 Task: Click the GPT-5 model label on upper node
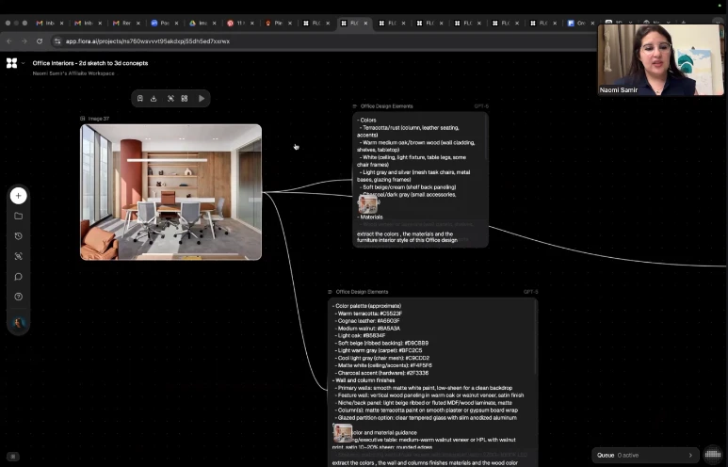point(480,106)
